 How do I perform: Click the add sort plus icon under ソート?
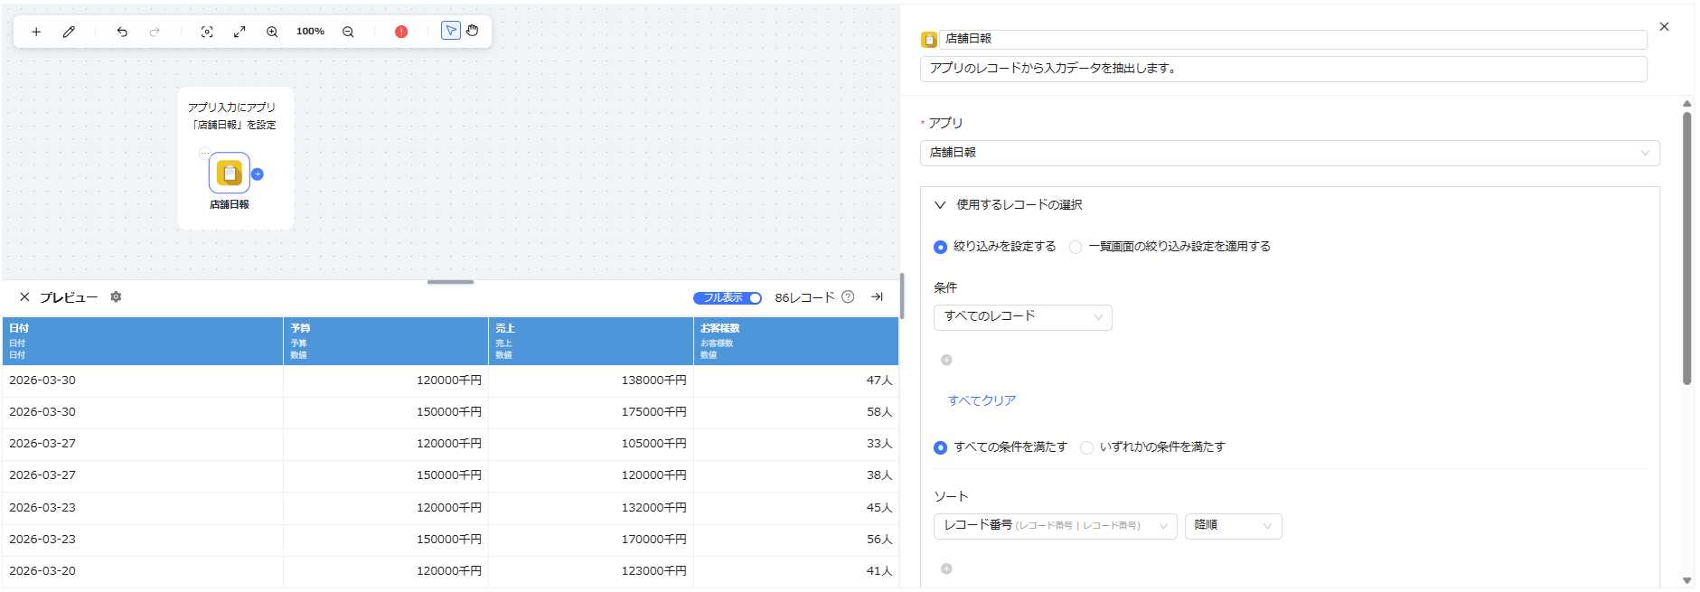(x=946, y=569)
